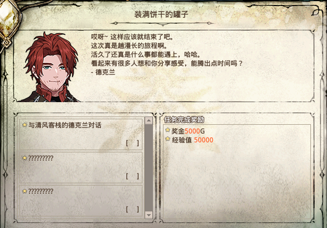Toggle the bracket checkbox of third ????????? objective

pyautogui.click(x=132, y=209)
